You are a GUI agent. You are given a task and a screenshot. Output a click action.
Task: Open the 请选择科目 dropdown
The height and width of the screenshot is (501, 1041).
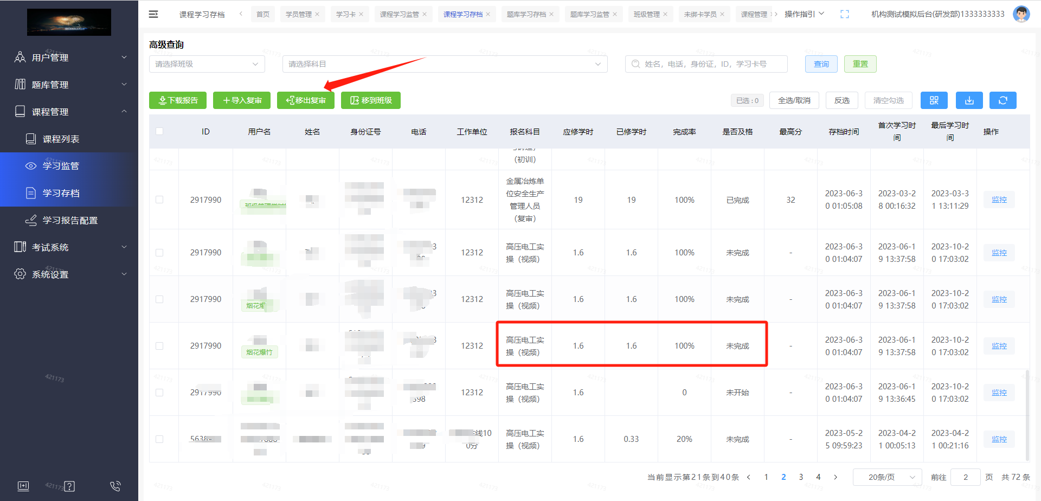coord(445,64)
